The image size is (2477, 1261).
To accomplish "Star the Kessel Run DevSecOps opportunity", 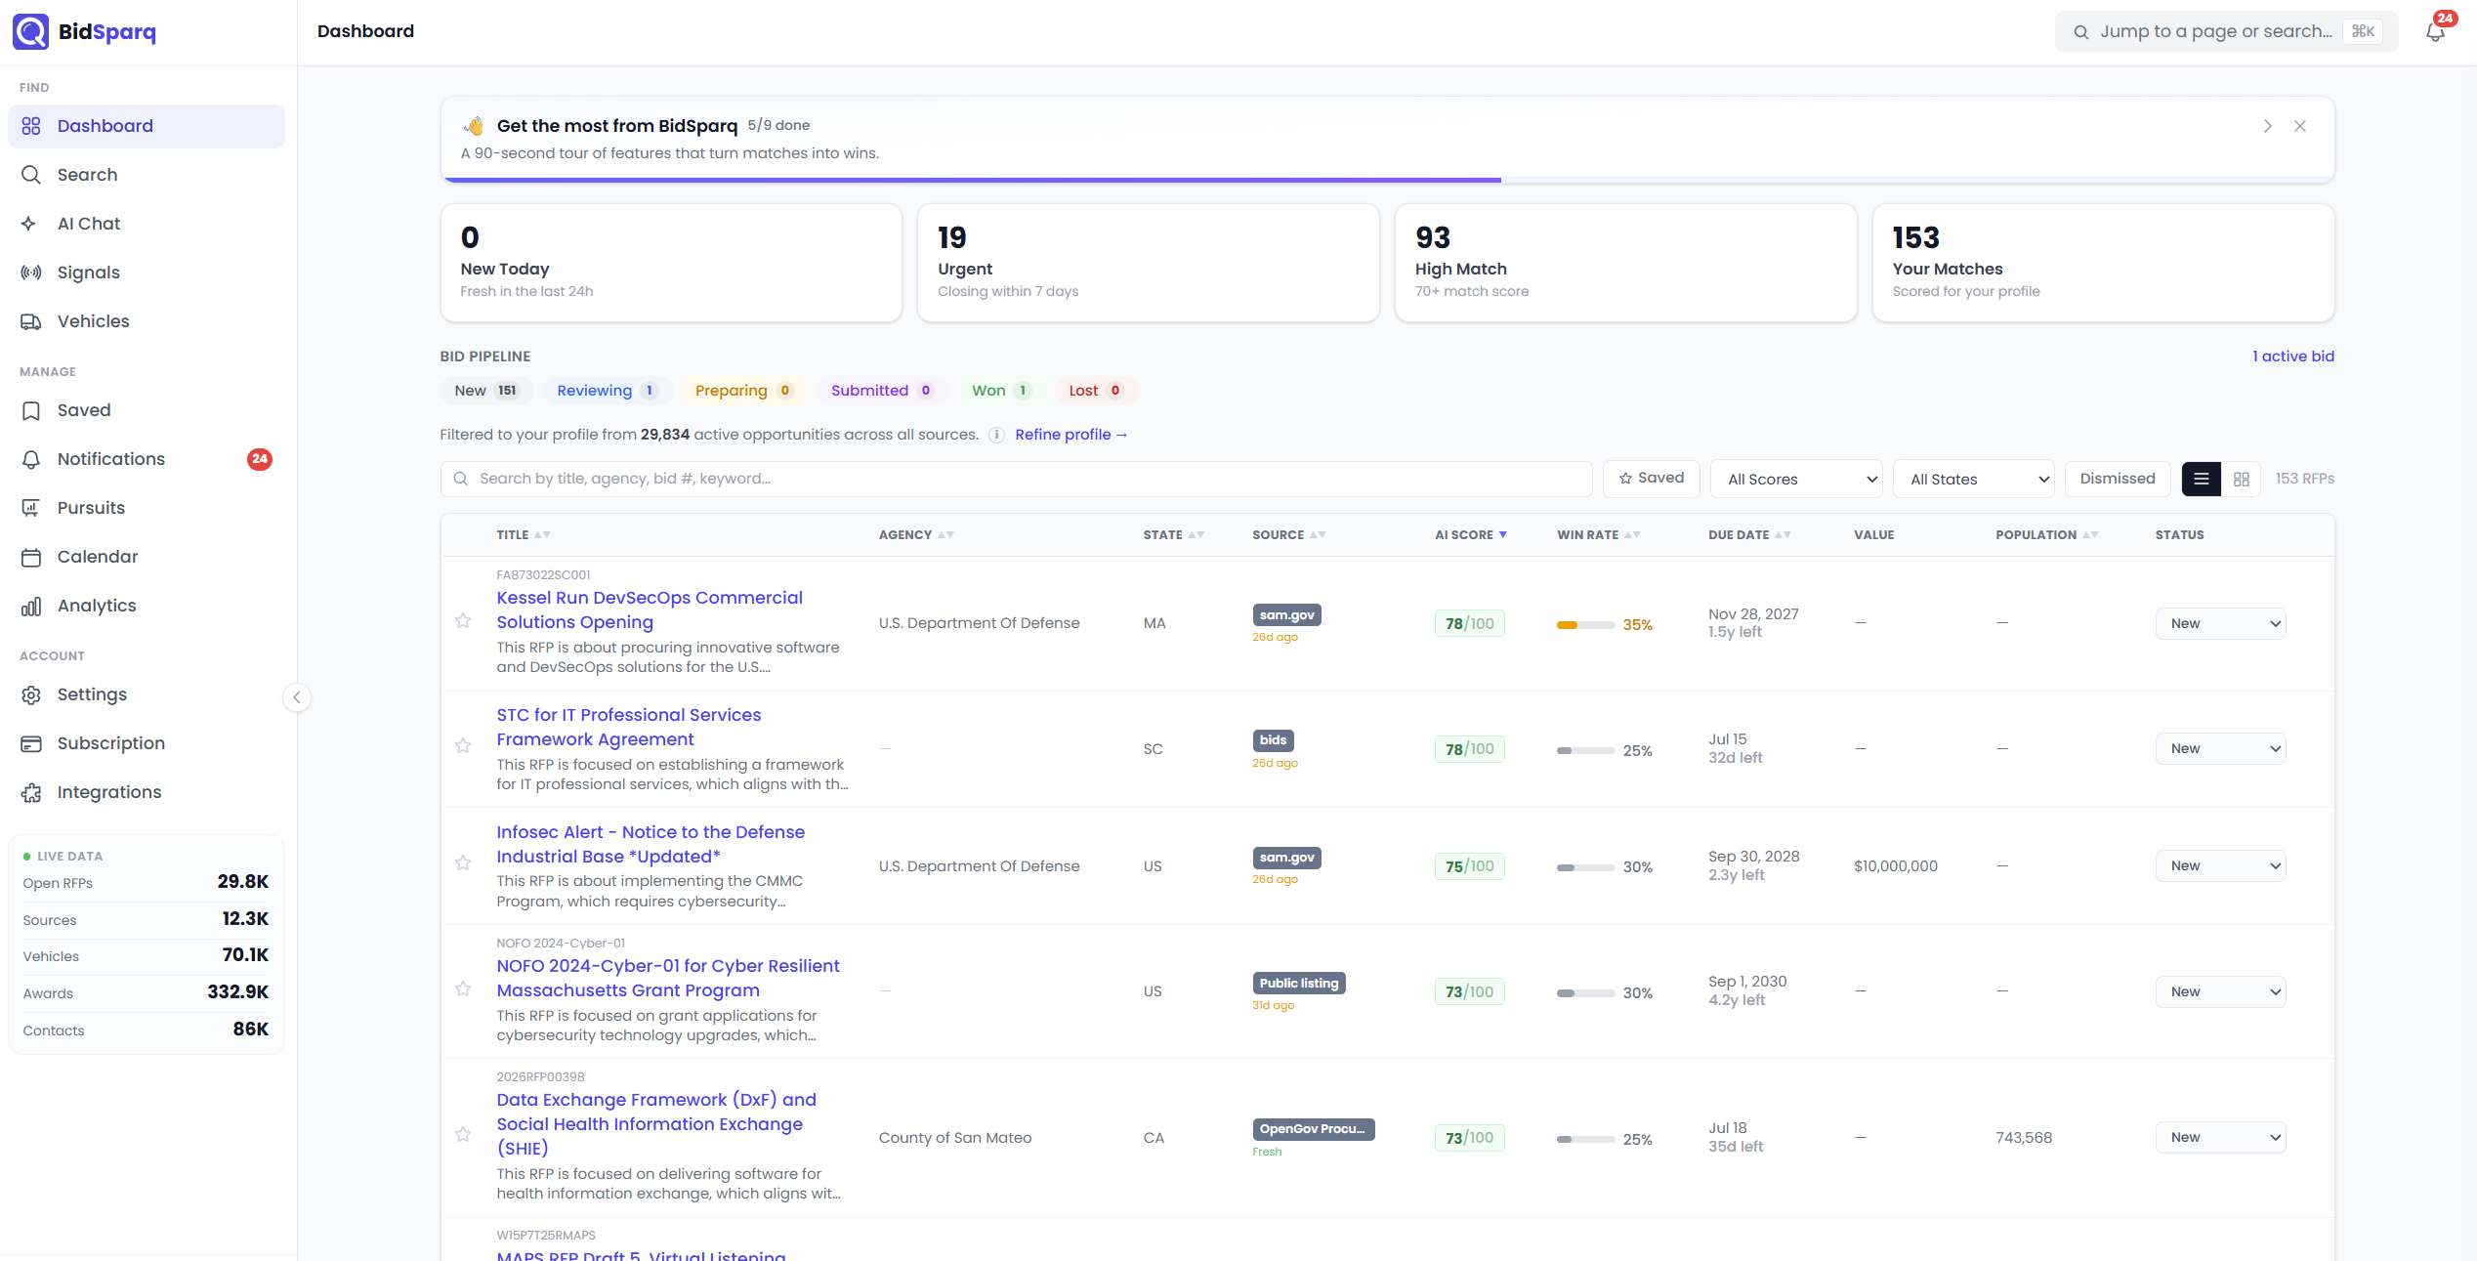I will pos(463,621).
